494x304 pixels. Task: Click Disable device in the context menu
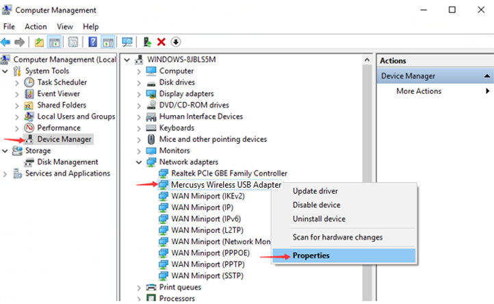[317, 205]
